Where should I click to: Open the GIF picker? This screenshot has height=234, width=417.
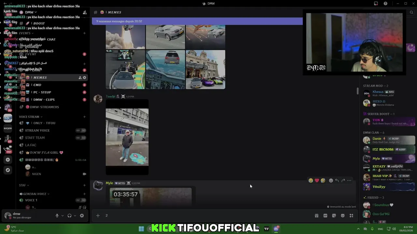[325, 215]
